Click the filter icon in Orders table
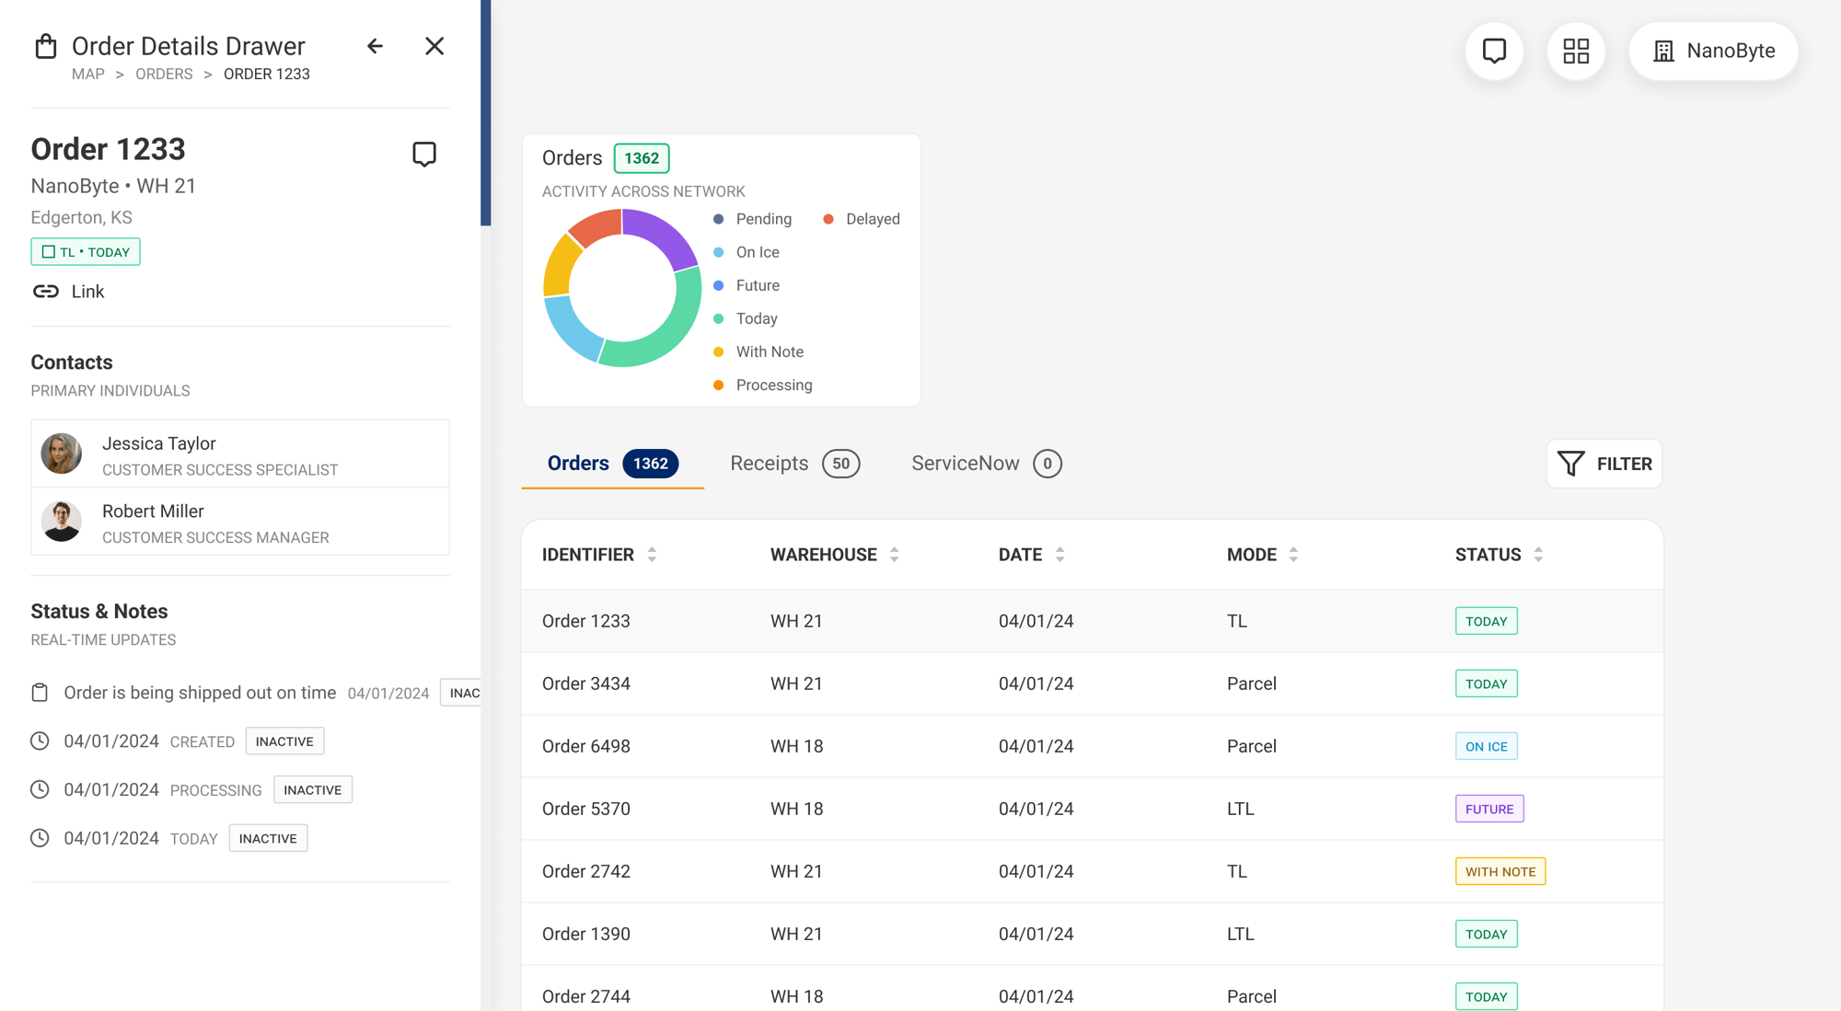Image resolution: width=1841 pixels, height=1011 pixels. click(1570, 463)
